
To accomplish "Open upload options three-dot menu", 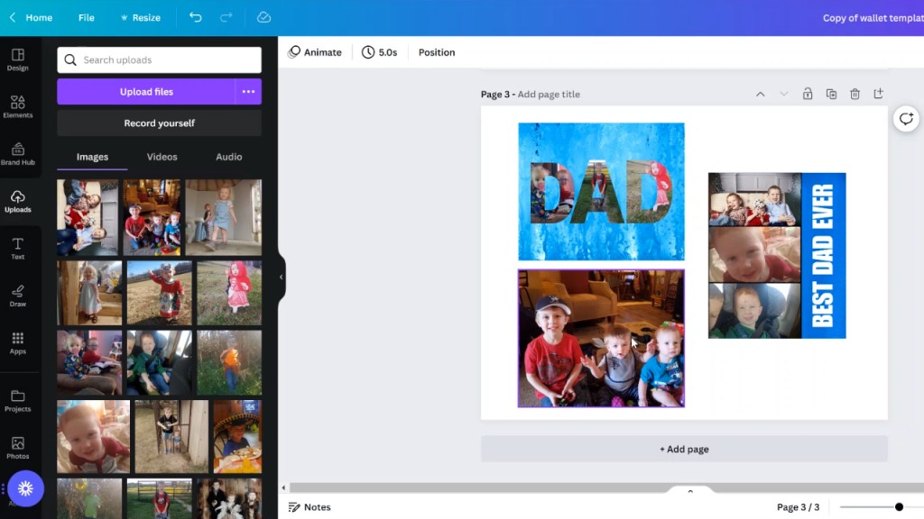I will pos(248,92).
